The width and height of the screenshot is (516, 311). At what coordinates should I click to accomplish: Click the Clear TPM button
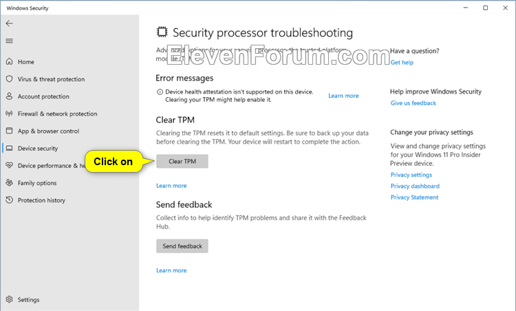(182, 161)
